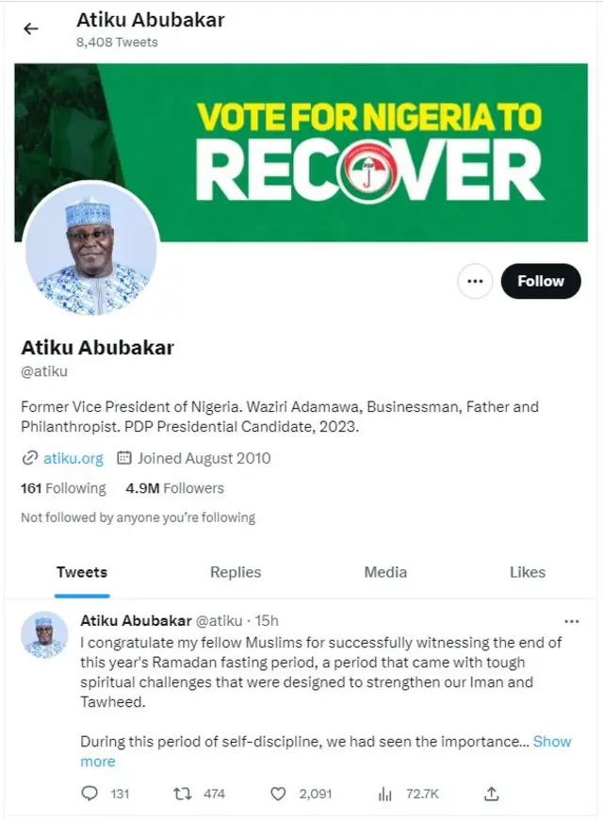Go back using the arrow at top left

click(30, 28)
